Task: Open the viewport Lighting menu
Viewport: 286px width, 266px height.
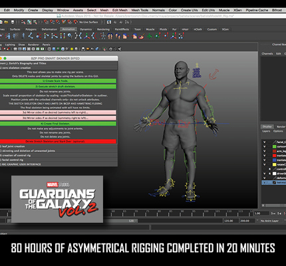Action: pos(10,45)
